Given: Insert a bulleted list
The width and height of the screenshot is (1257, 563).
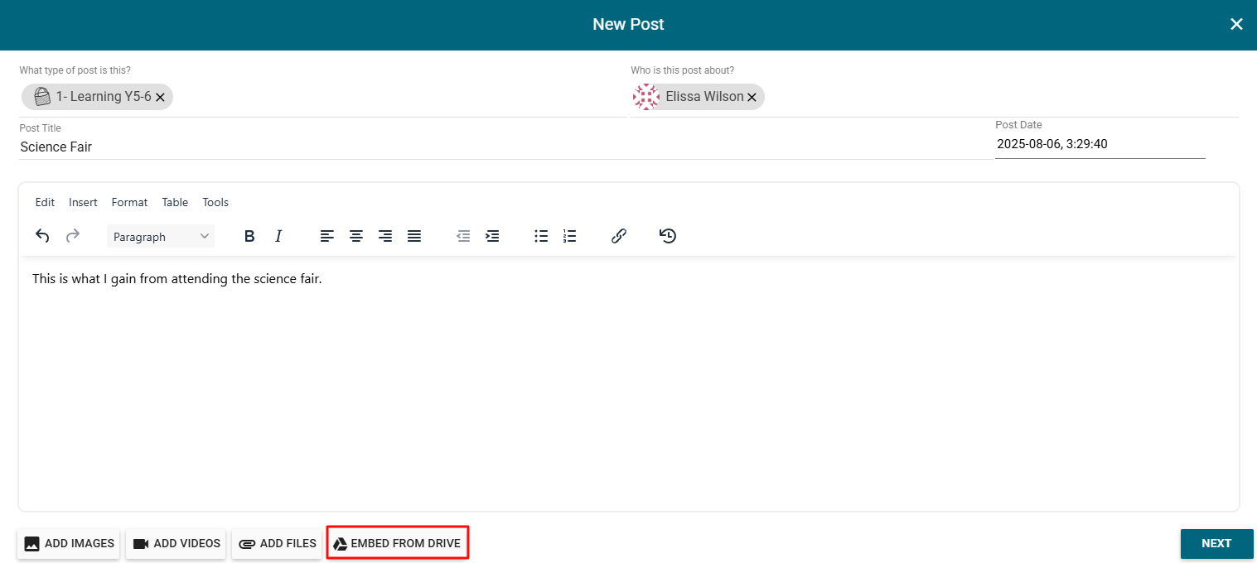Looking at the screenshot, I should point(541,236).
